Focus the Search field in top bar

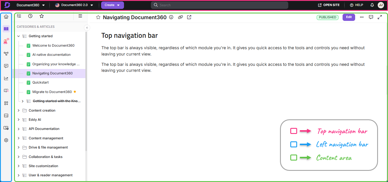[219, 5]
